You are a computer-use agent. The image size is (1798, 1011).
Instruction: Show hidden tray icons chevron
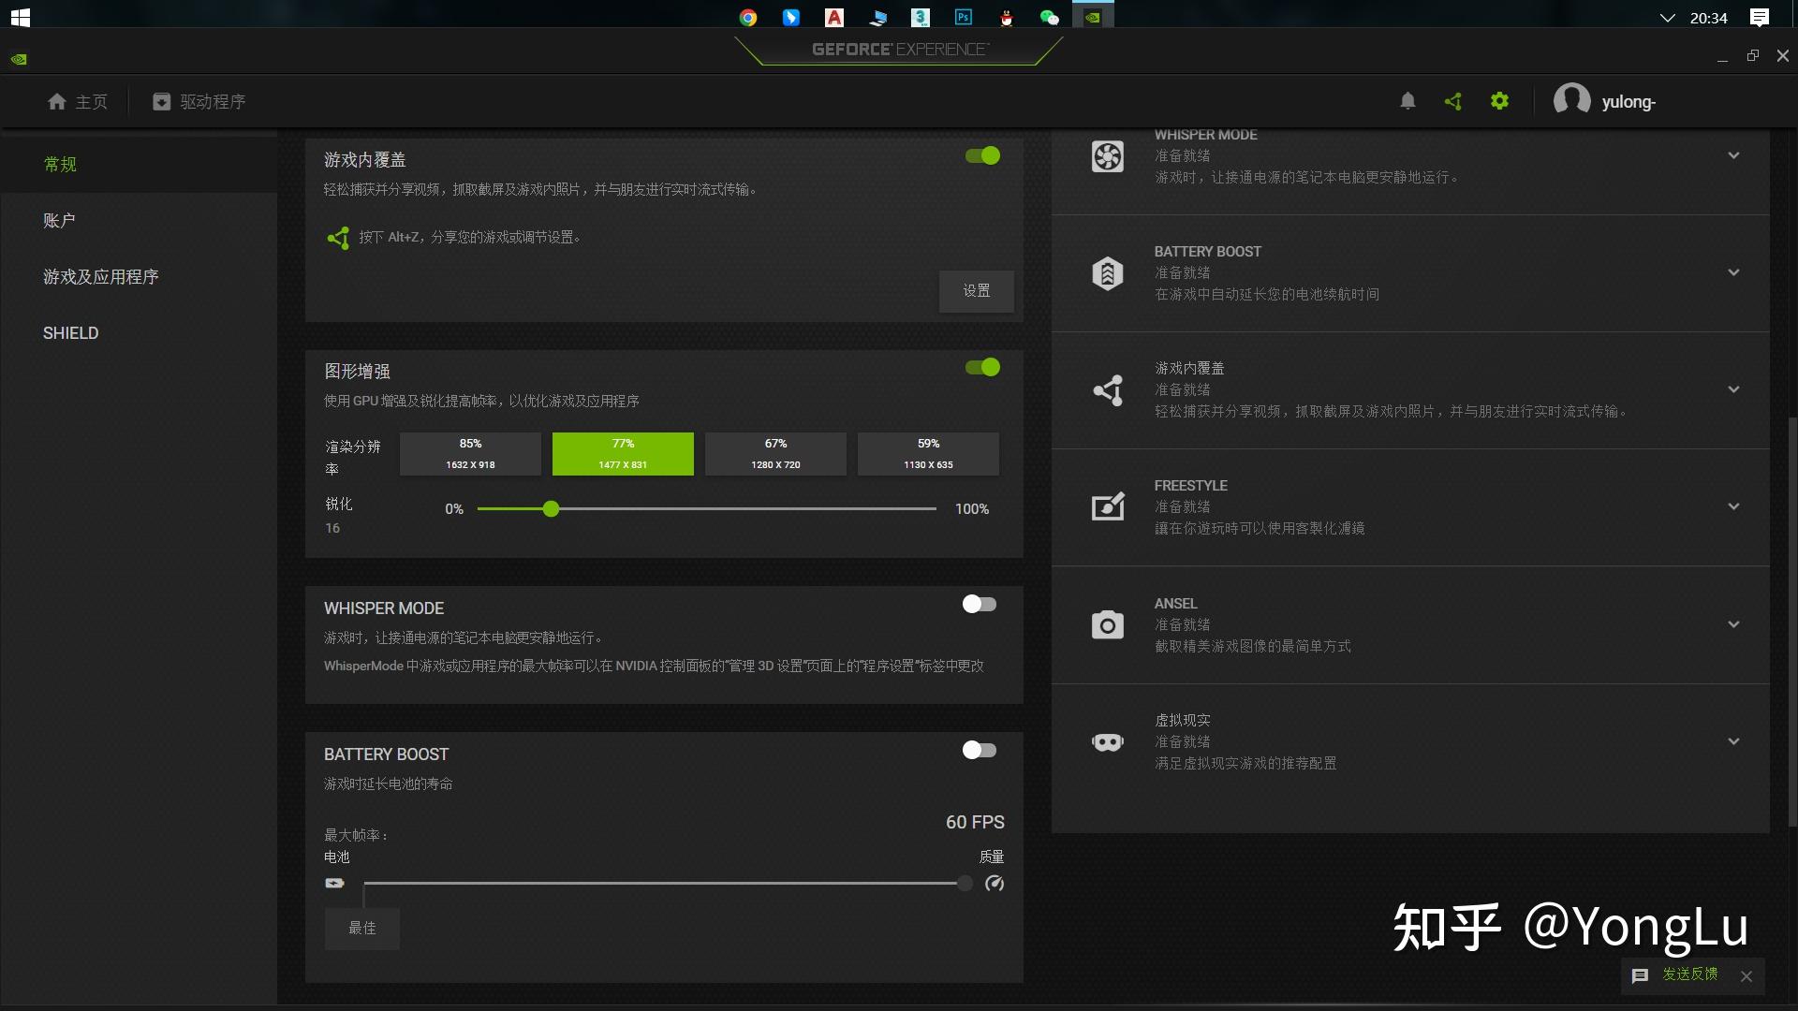tap(1667, 18)
